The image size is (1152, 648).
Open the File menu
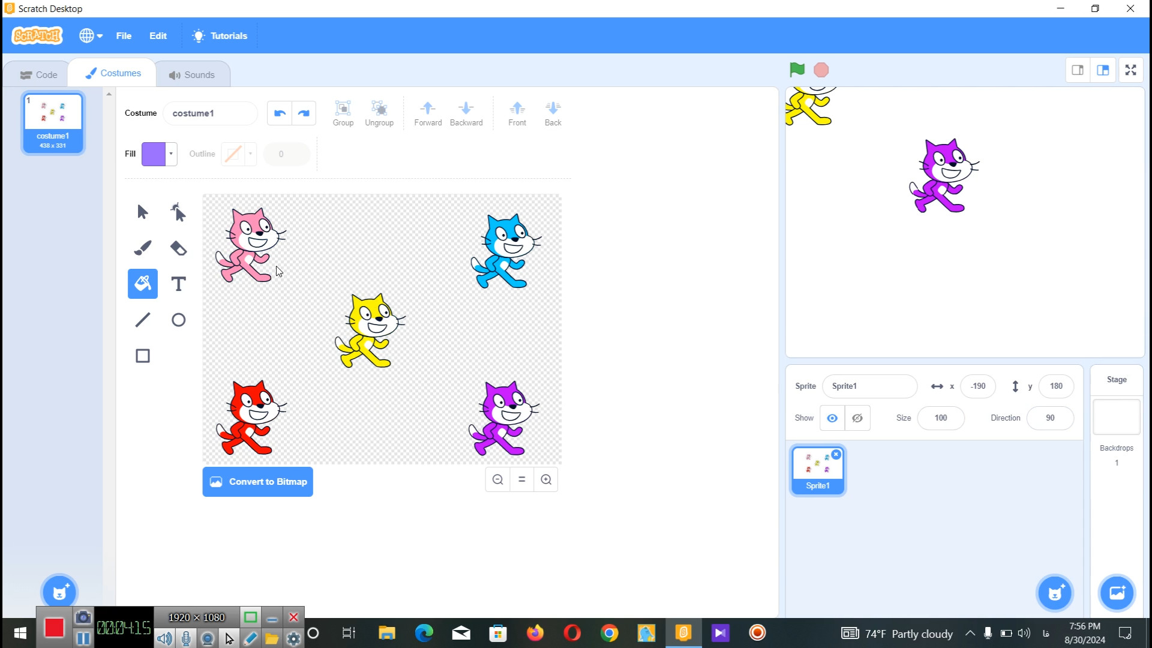tap(124, 35)
